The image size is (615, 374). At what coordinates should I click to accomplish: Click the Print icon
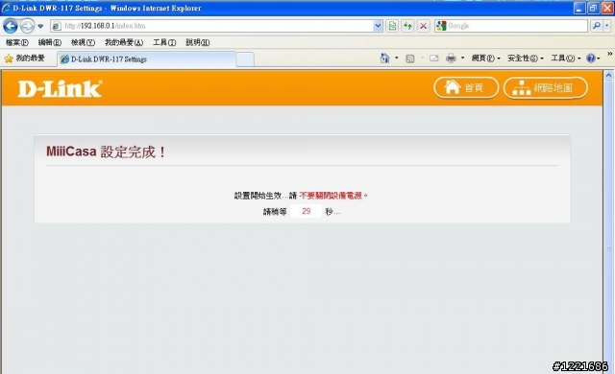[x=451, y=58]
